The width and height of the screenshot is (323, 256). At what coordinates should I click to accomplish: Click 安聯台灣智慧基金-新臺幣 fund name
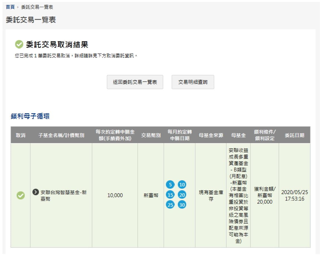[63, 196]
